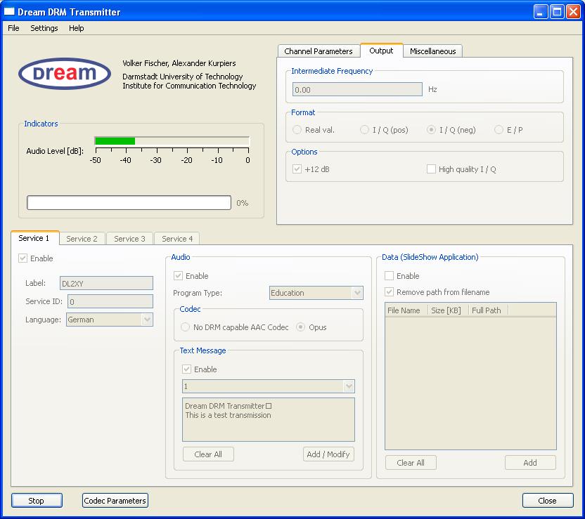
Task: Maximize the Dream DRM Transmitter window
Action: (x=557, y=12)
